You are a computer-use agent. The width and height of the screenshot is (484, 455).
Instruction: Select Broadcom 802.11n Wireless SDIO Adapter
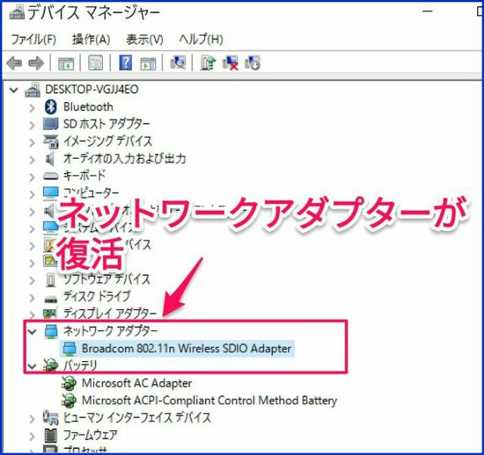coord(187,348)
